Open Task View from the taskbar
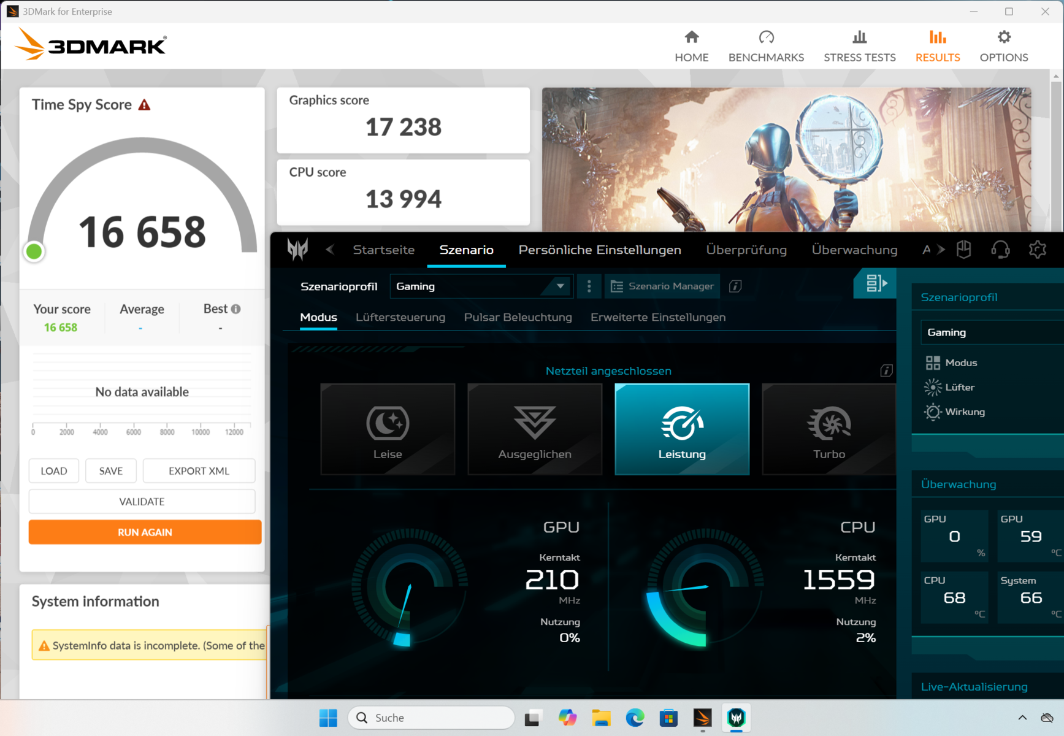Screen dimensions: 1064x736 [533, 718]
